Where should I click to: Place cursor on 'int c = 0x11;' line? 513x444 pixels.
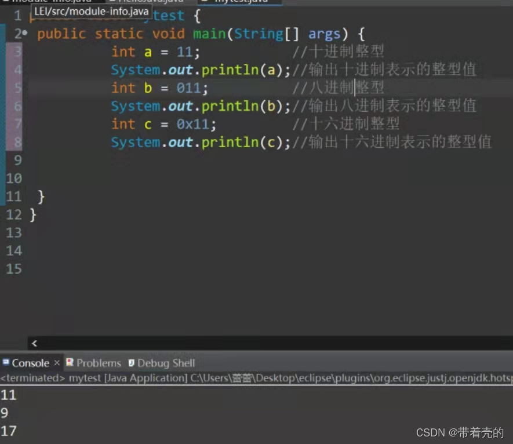(163, 125)
